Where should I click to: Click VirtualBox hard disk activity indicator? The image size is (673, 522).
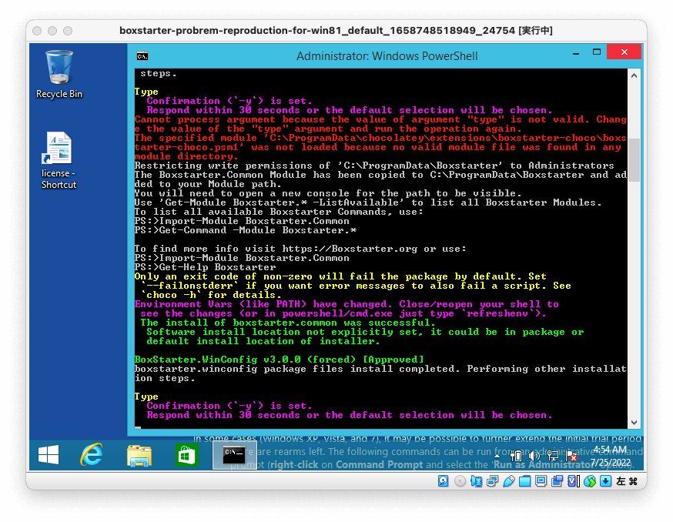coord(444,481)
